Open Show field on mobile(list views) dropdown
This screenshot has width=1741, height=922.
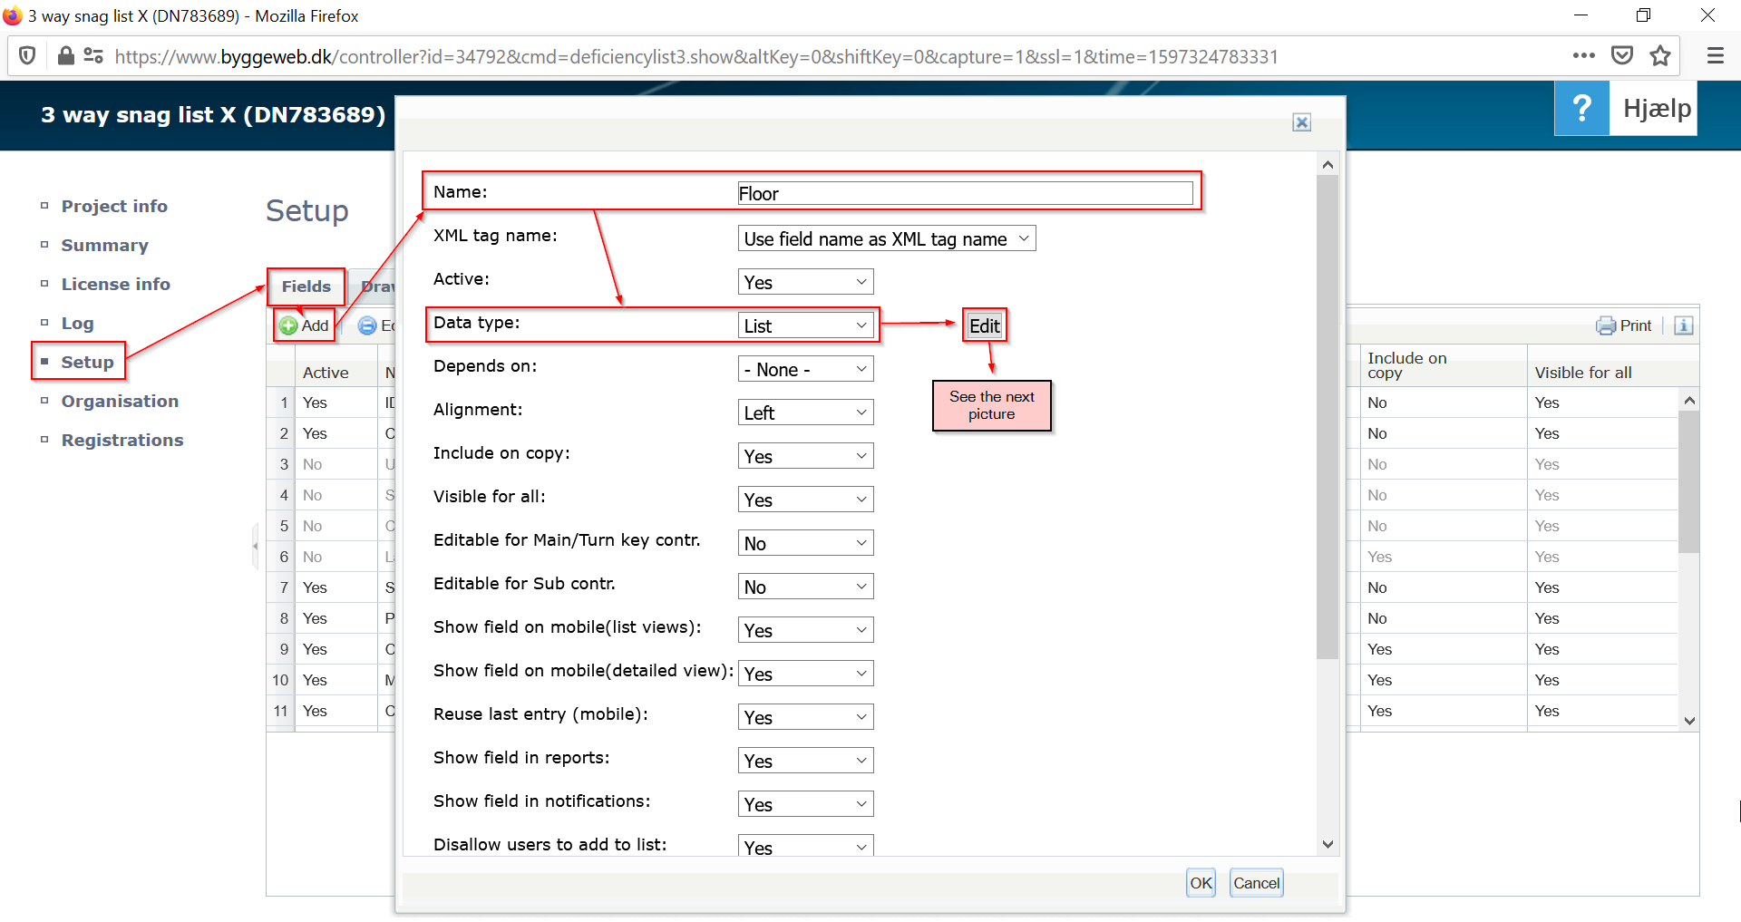805,630
